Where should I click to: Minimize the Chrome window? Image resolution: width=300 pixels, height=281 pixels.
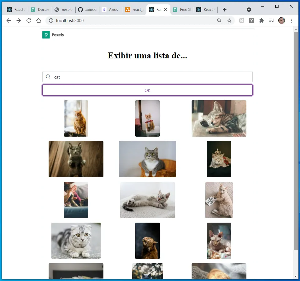point(263,6)
